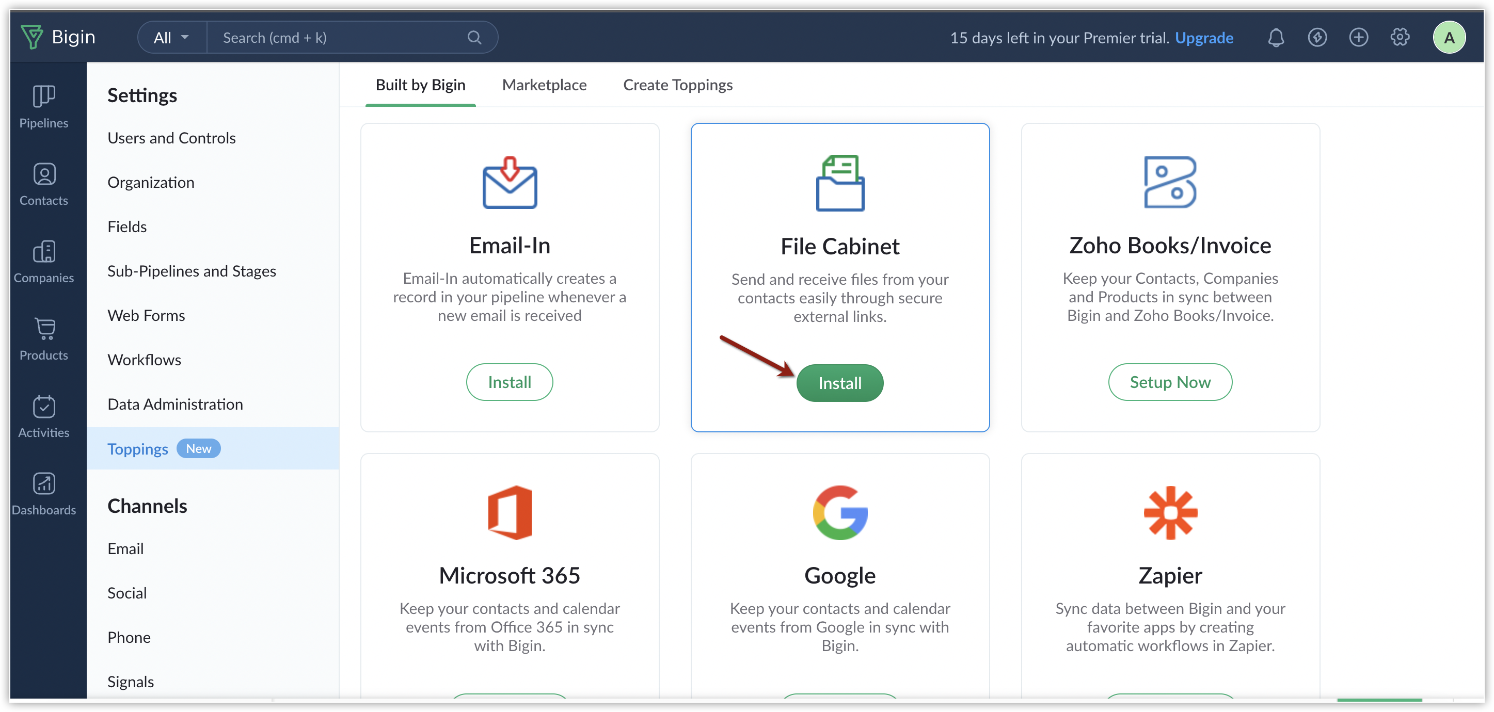Click the search magnifier icon
Viewport: 1494px width, 712px height.
[474, 38]
